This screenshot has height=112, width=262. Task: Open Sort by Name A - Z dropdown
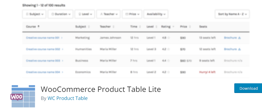[x=232, y=14]
